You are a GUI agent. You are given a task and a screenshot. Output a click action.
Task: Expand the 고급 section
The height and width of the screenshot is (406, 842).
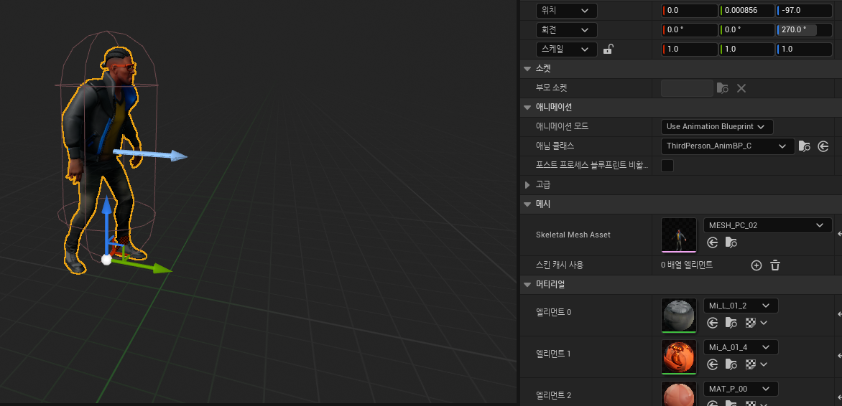click(x=527, y=184)
